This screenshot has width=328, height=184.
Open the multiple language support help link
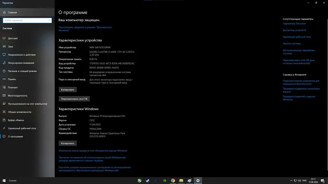[301, 90]
